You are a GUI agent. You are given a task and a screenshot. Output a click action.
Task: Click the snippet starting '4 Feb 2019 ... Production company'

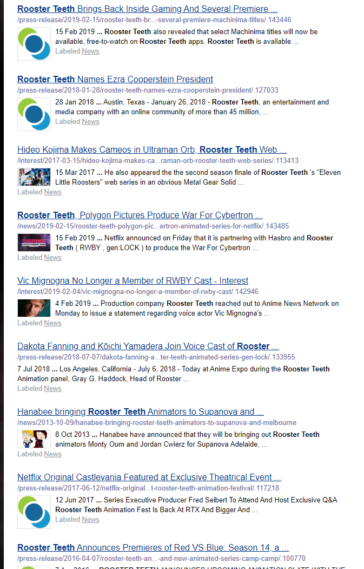[x=197, y=308]
